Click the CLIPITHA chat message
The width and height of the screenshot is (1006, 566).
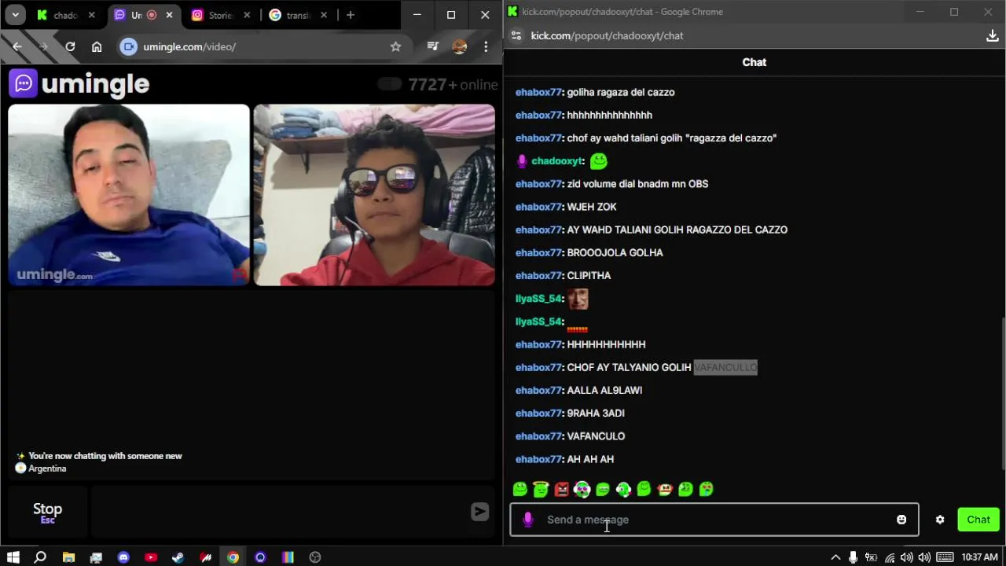589,276
